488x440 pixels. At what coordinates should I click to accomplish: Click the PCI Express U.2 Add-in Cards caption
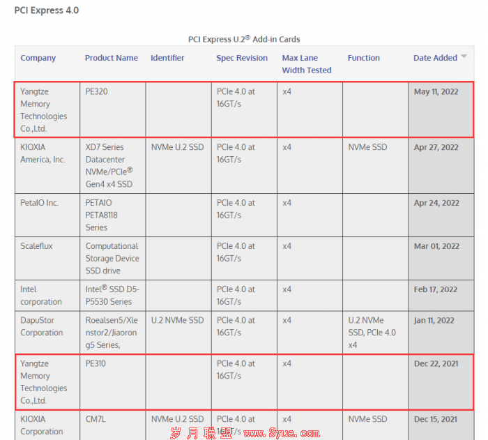244,39
